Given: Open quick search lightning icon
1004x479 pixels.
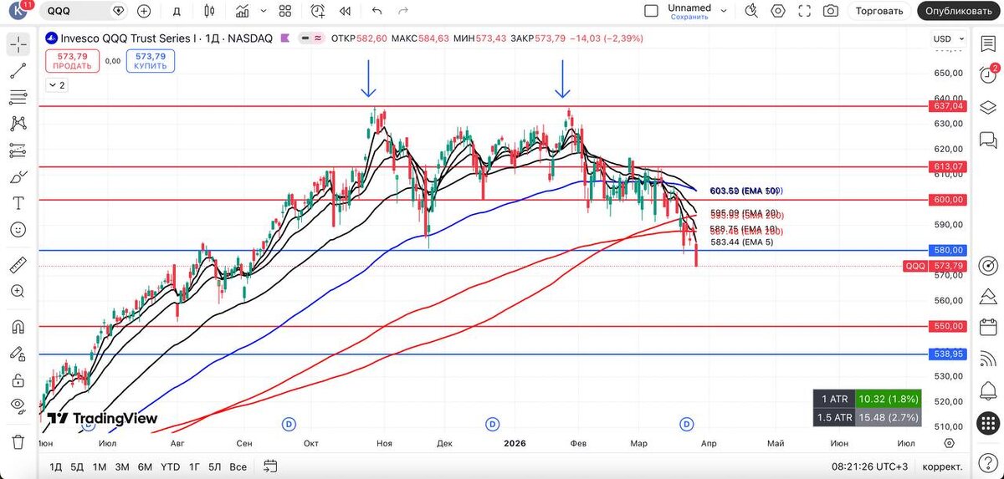Looking at the screenshot, I should (x=750, y=11).
